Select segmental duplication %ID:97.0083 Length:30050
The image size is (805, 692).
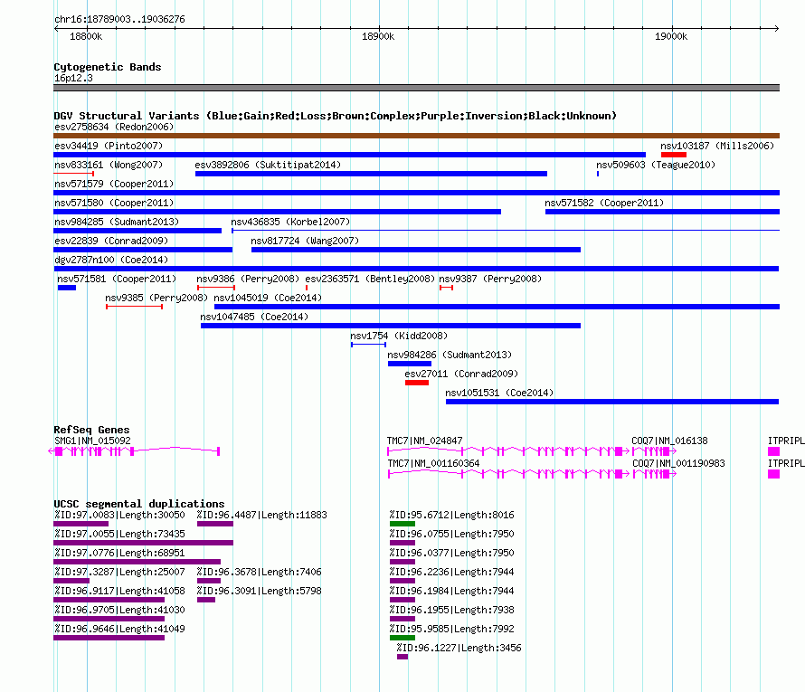click(80, 524)
